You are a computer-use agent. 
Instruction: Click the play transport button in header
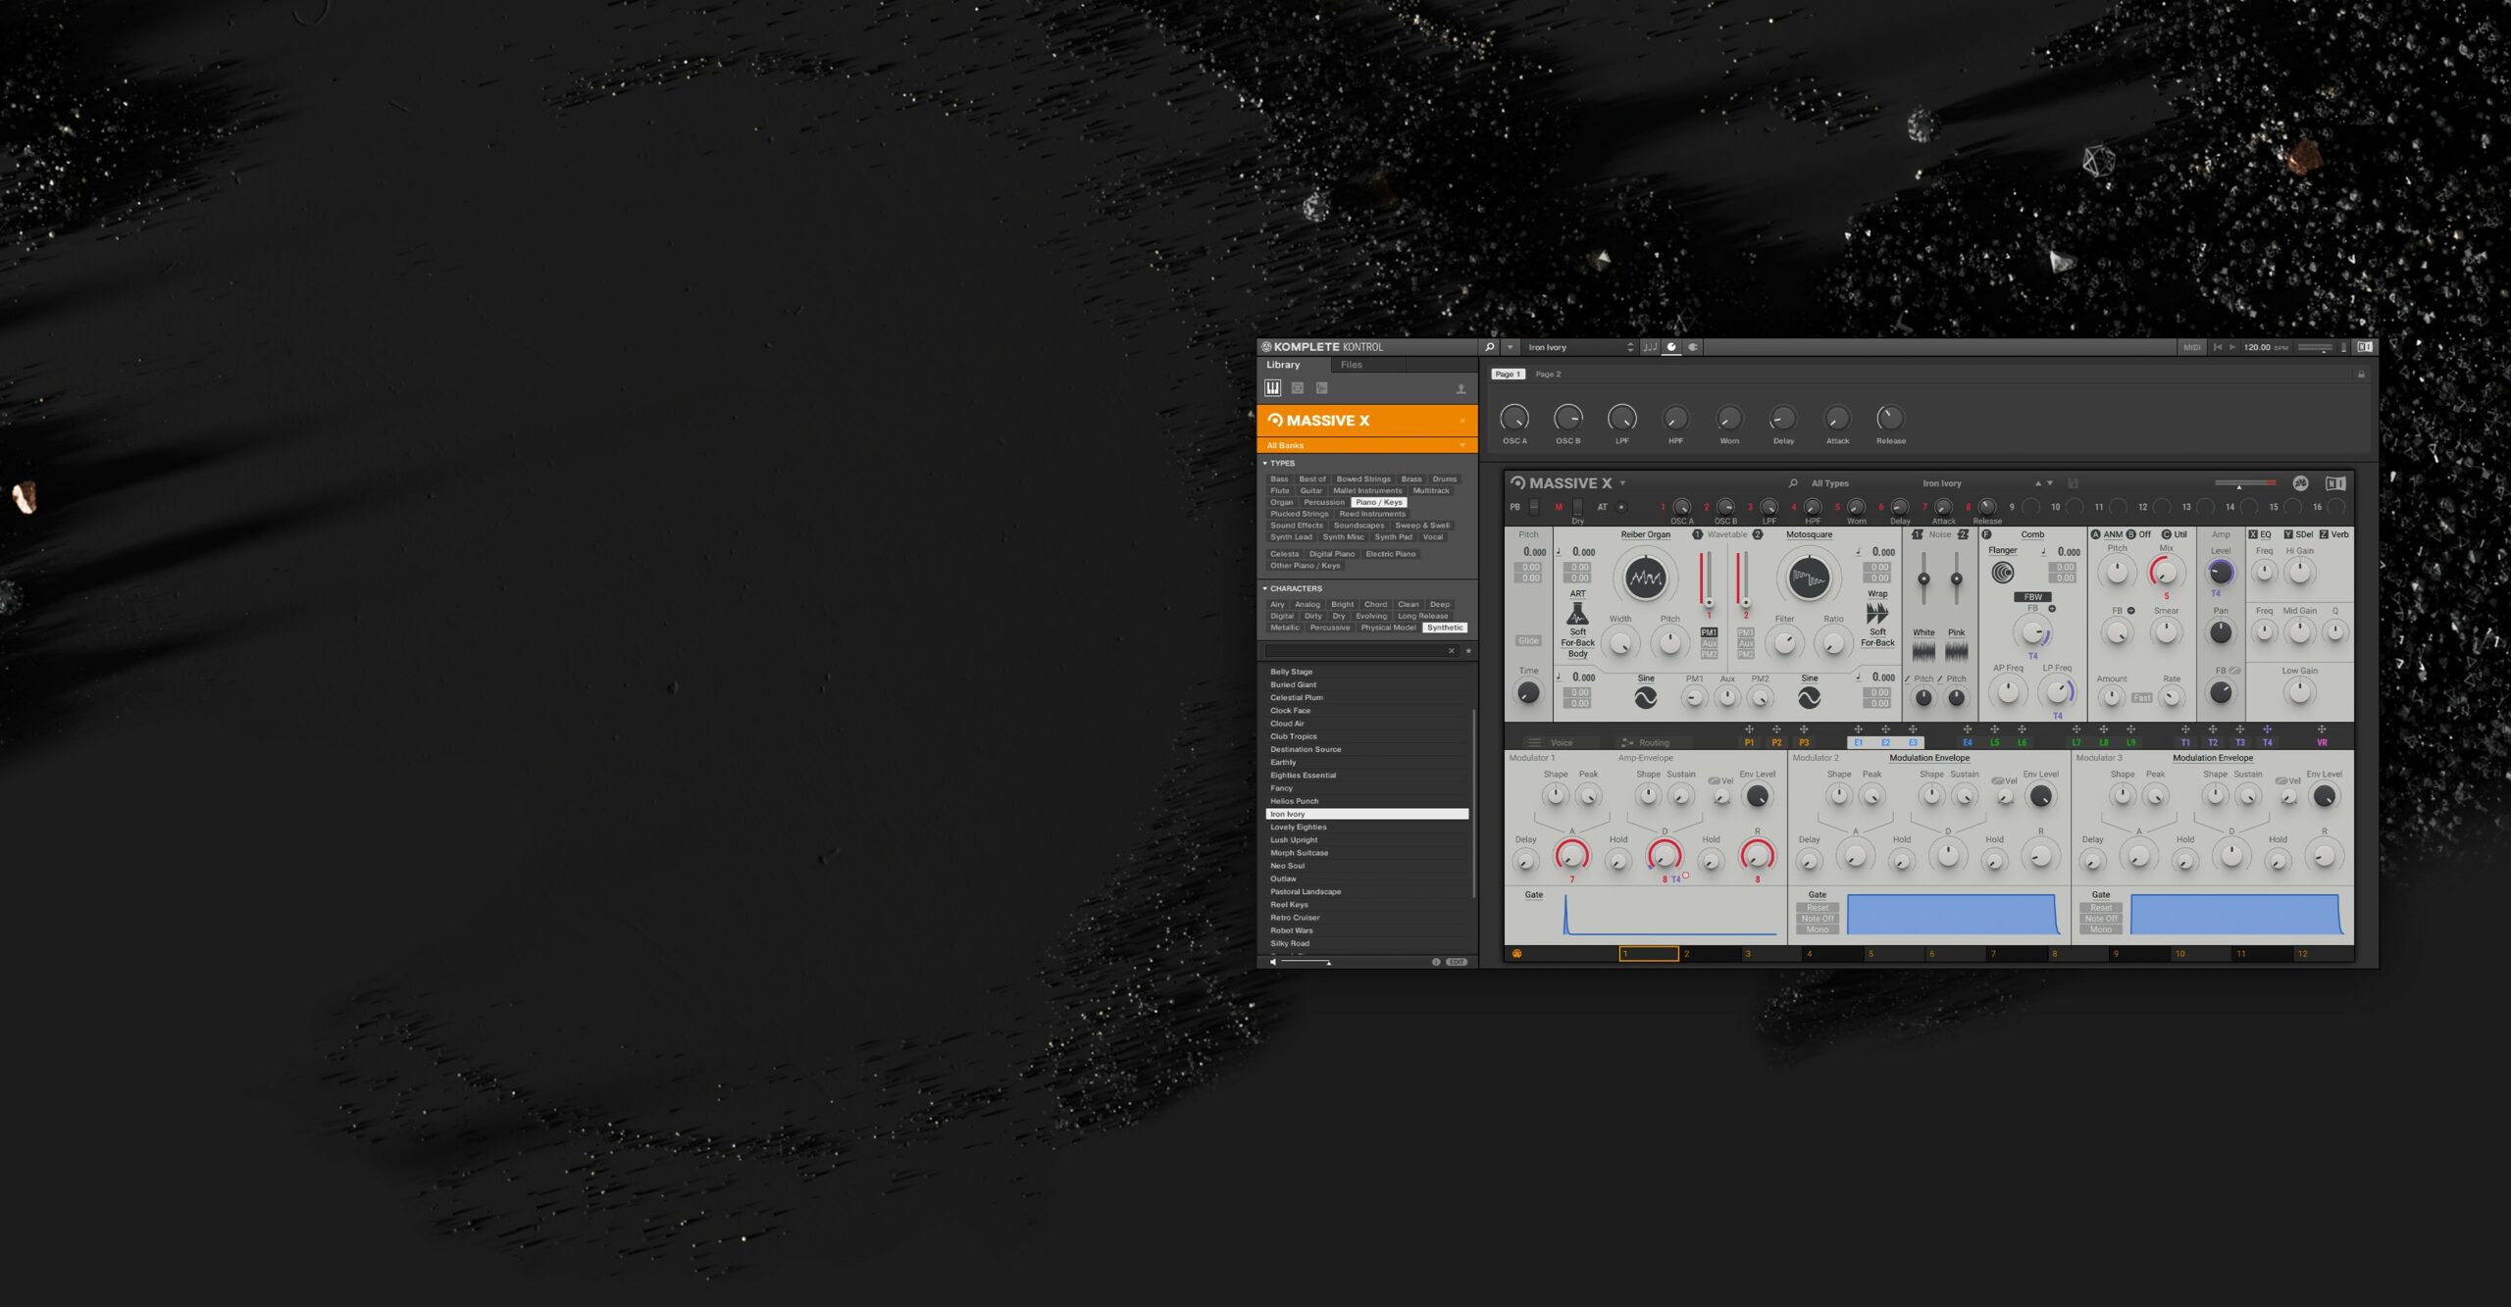click(x=2232, y=347)
